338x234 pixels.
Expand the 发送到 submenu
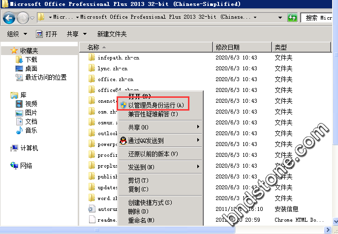[x=162, y=167]
